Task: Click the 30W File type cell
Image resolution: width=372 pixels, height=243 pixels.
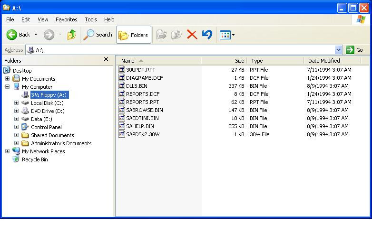Action: 260,134
